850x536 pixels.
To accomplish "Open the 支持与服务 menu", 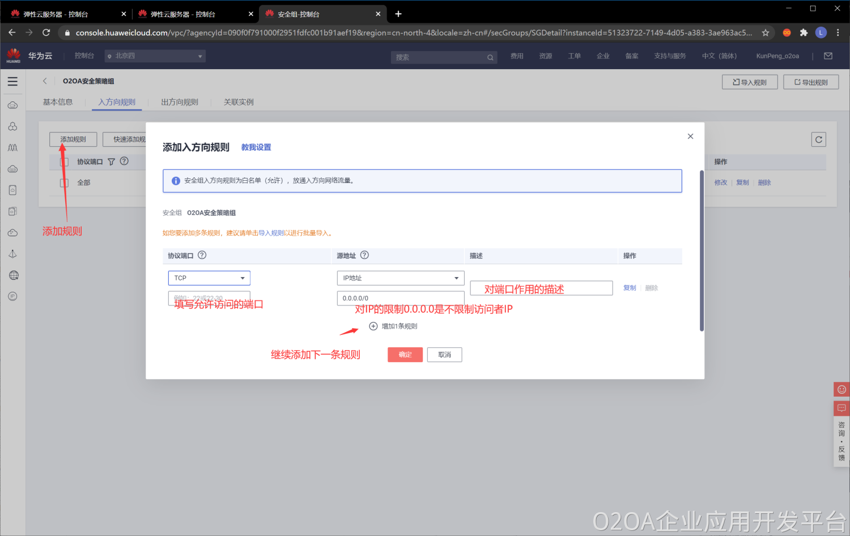I will [x=670, y=56].
